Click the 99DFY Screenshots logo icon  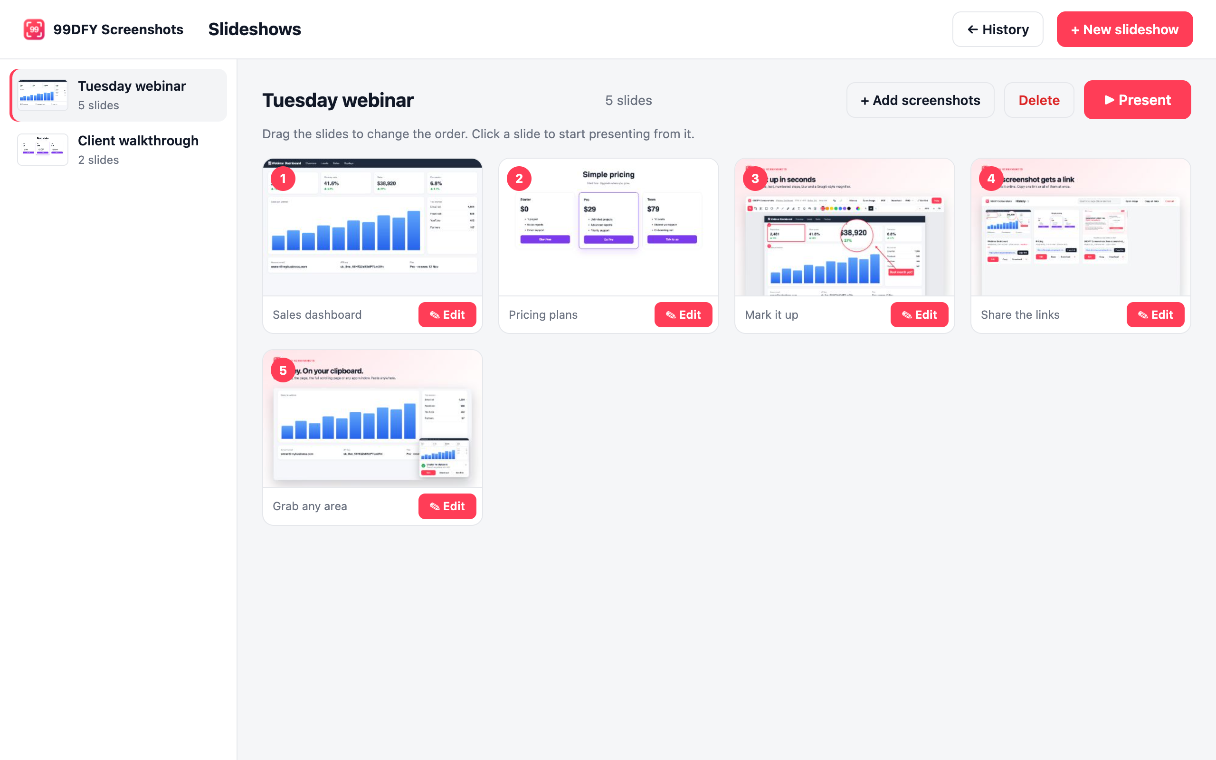[34, 29]
